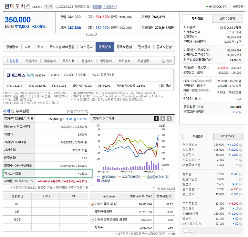
Task: Open the 종목토론실 tab
Action: coord(124,47)
